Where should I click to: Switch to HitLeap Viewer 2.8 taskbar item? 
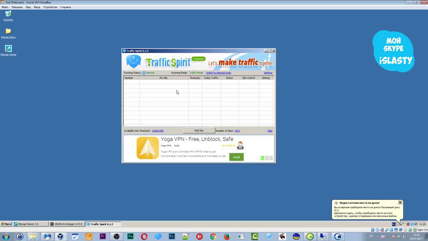30,224
